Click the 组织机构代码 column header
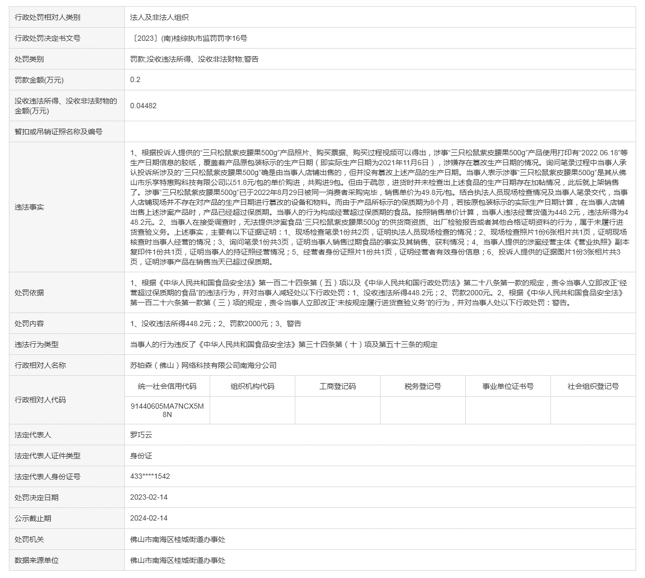The height and width of the screenshot is (578, 645). (x=252, y=386)
